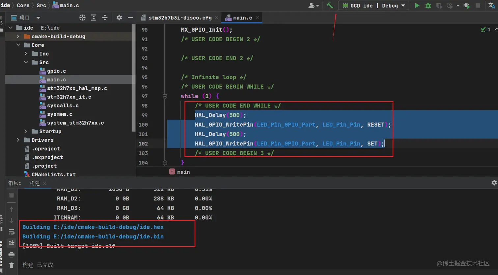The height and width of the screenshot is (275, 498).
Task: Open build panel settings gear
Action: tap(494, 183)
